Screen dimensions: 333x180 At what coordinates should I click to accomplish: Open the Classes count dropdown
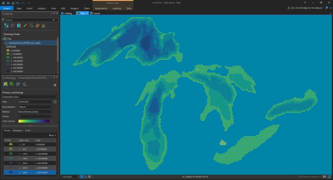click(x=35, y=116)
